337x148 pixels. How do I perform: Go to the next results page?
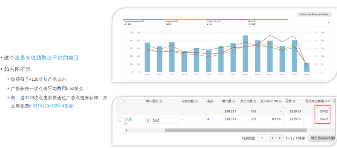pyautogui.click(x=280, y=138)
